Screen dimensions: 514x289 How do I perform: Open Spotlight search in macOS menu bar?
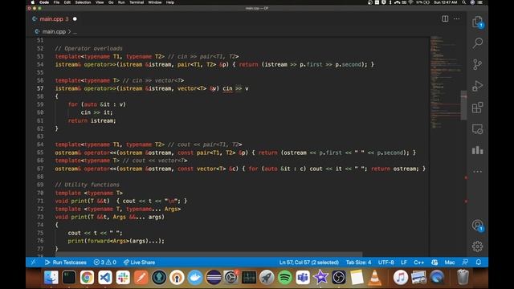click(x=464, y=2)
